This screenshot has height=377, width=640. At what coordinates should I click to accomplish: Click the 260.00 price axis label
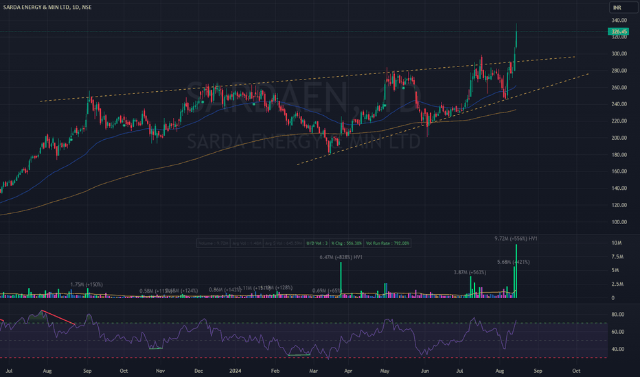[x=619, y=87]
